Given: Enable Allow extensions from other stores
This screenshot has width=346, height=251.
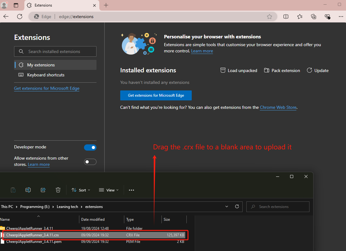Looking at the screenshot, I should coord(90,162).
